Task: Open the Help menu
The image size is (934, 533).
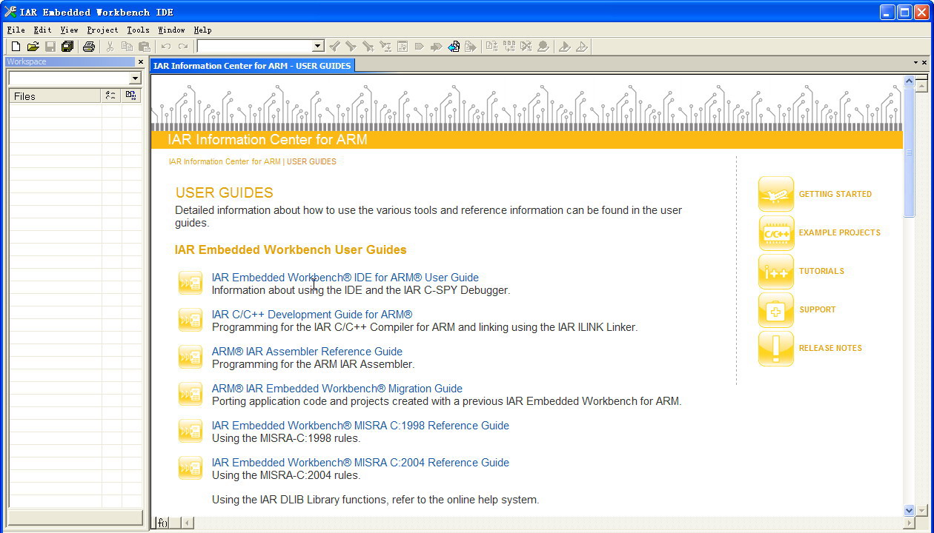Action: pyautogui.click(x=202, y=30)
